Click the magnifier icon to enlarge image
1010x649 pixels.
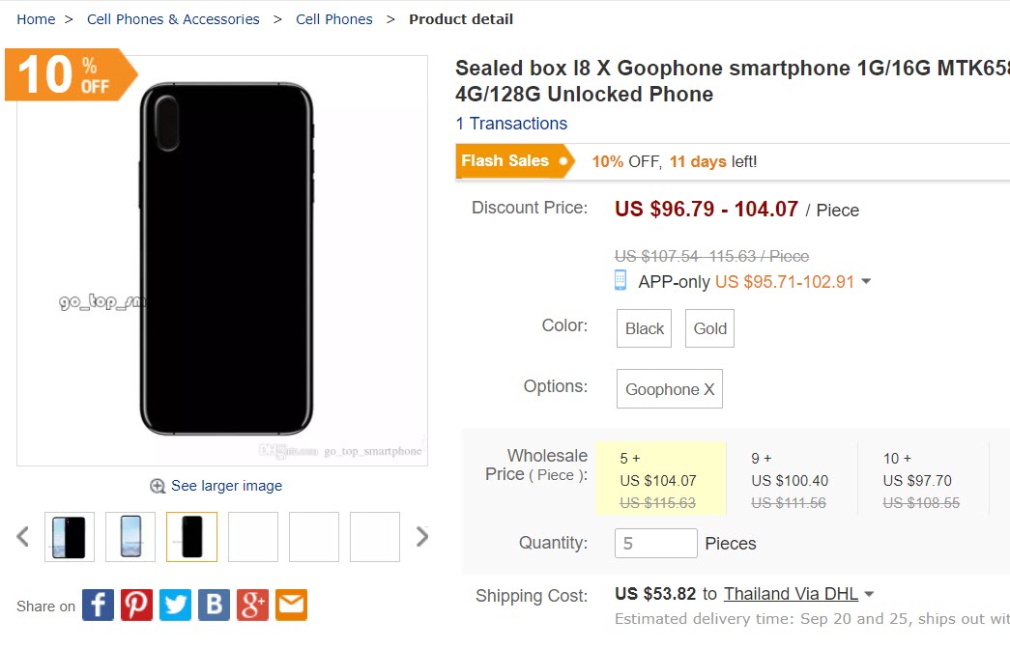[x=157, y=486]
